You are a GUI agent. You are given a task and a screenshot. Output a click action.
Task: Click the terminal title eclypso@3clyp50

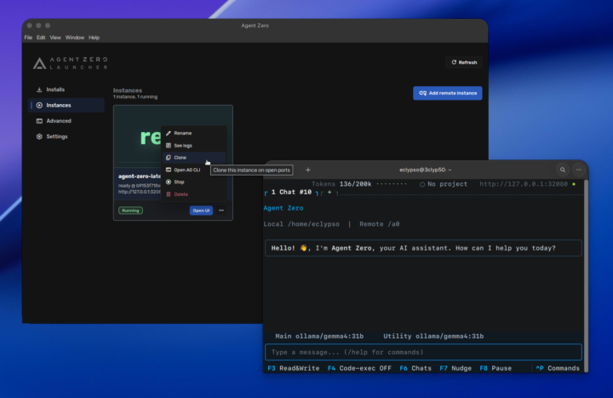[x=425, y=170]
